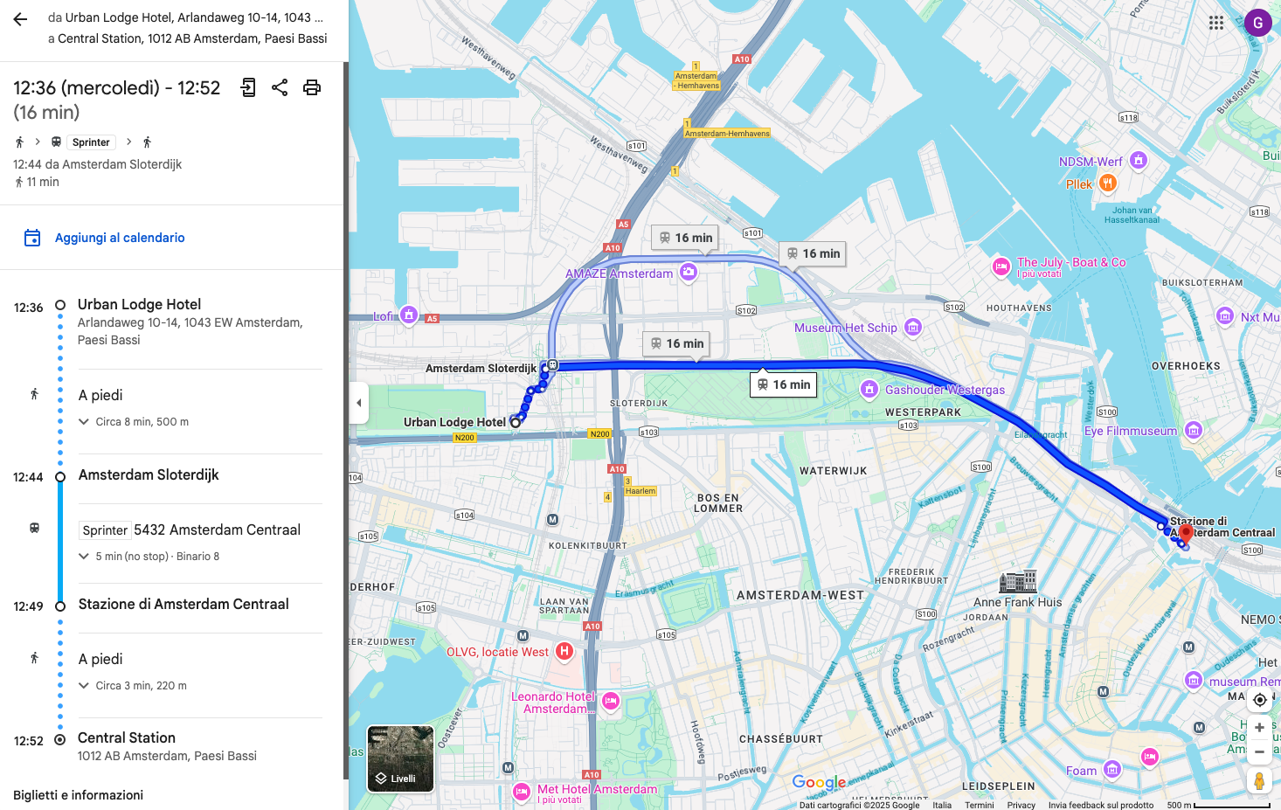Viewport: 1281px width, 810px height.
Task: Click Gashouder Westergas marker
Action: click(869, 389)
